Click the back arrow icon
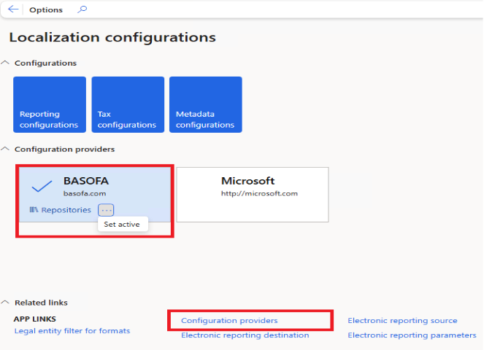Screen dimensions: 484x350 tap(13, 9)
